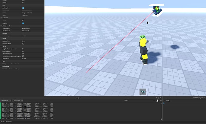Close the Output panel
Viewport: 206px width, 124px height.
[161, 98]
